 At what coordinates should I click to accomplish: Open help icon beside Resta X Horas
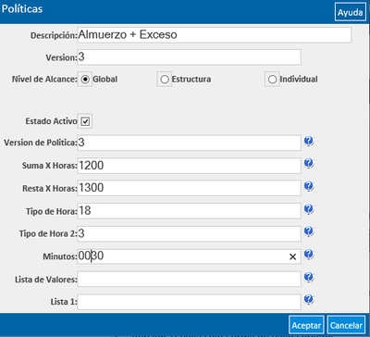(x=309, y=186)
